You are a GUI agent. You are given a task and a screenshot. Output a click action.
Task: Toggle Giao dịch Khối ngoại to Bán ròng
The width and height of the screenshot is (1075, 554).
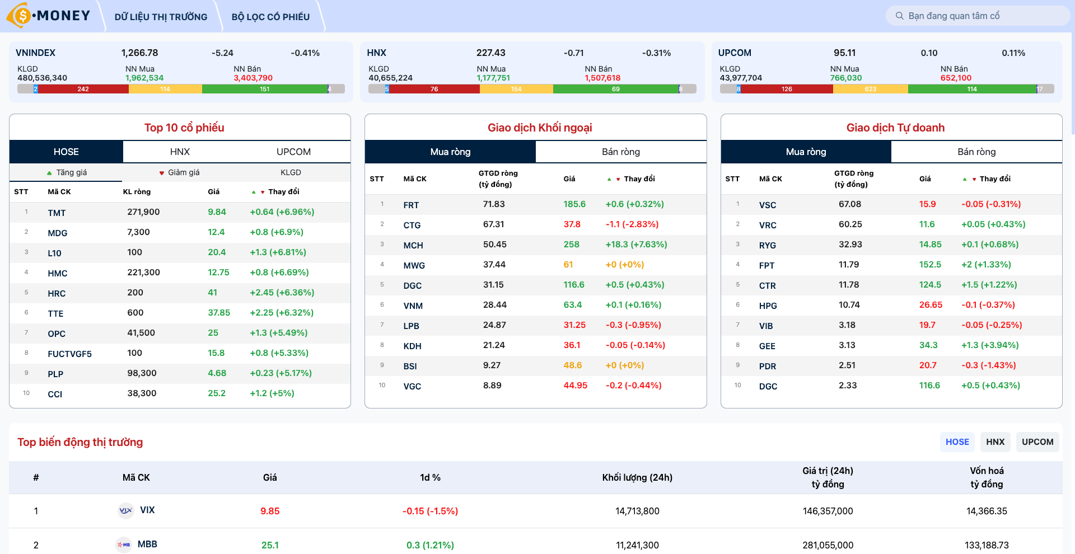[x=620, y=152]
